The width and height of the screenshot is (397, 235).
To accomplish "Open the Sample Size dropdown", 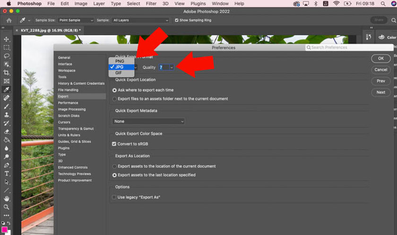I will [76, 20].
